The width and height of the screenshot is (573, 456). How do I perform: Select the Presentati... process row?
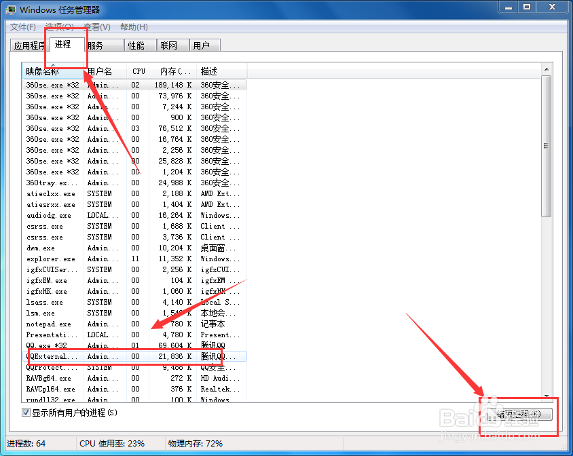pyautogui.click(x=134, y=335)
